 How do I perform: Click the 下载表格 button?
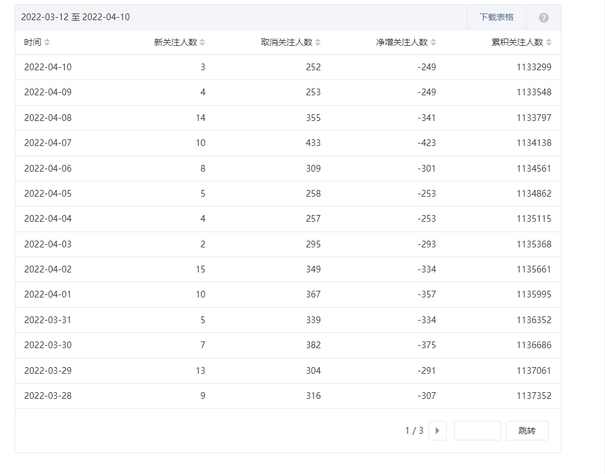point(496,17)
